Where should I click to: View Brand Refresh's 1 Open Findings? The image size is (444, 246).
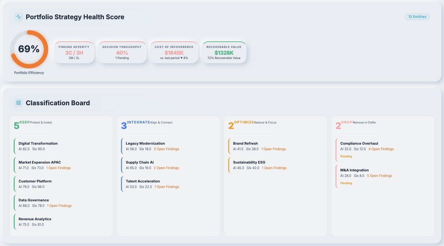[274, 149]
